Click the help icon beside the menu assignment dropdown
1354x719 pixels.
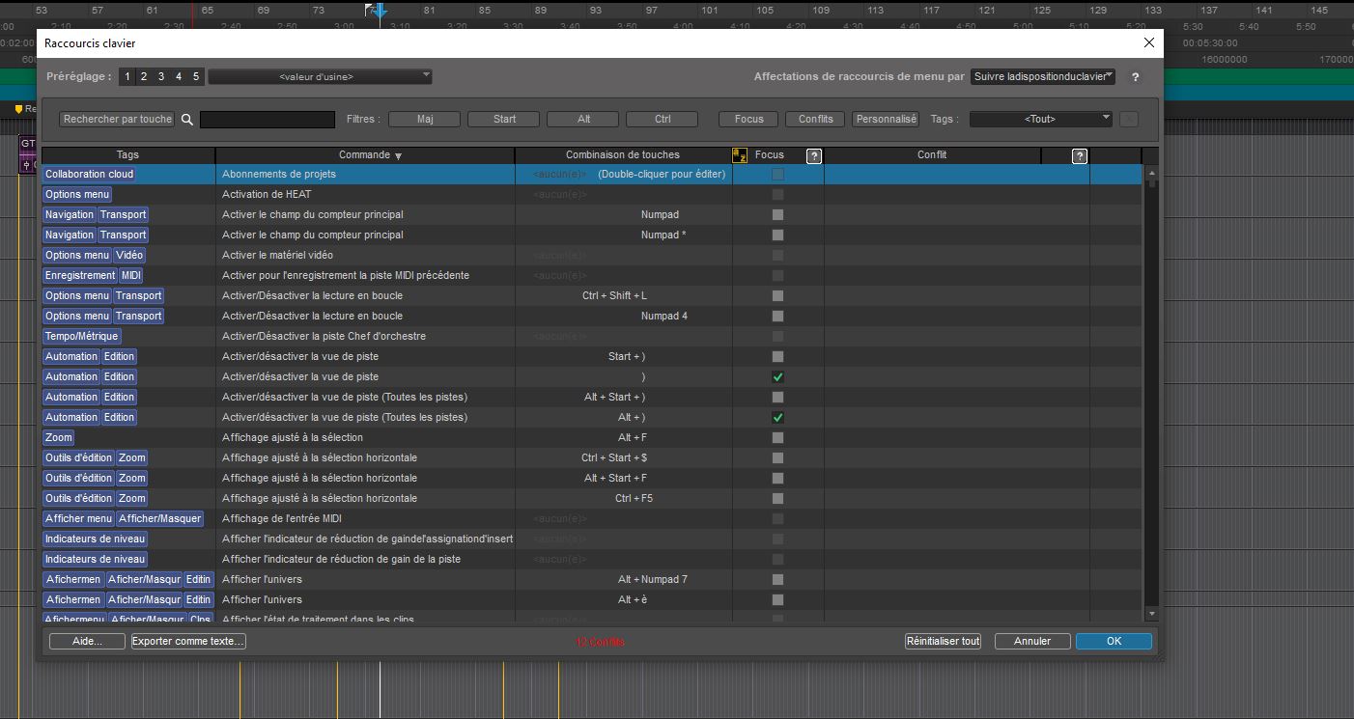click(x=1135, y=76)
